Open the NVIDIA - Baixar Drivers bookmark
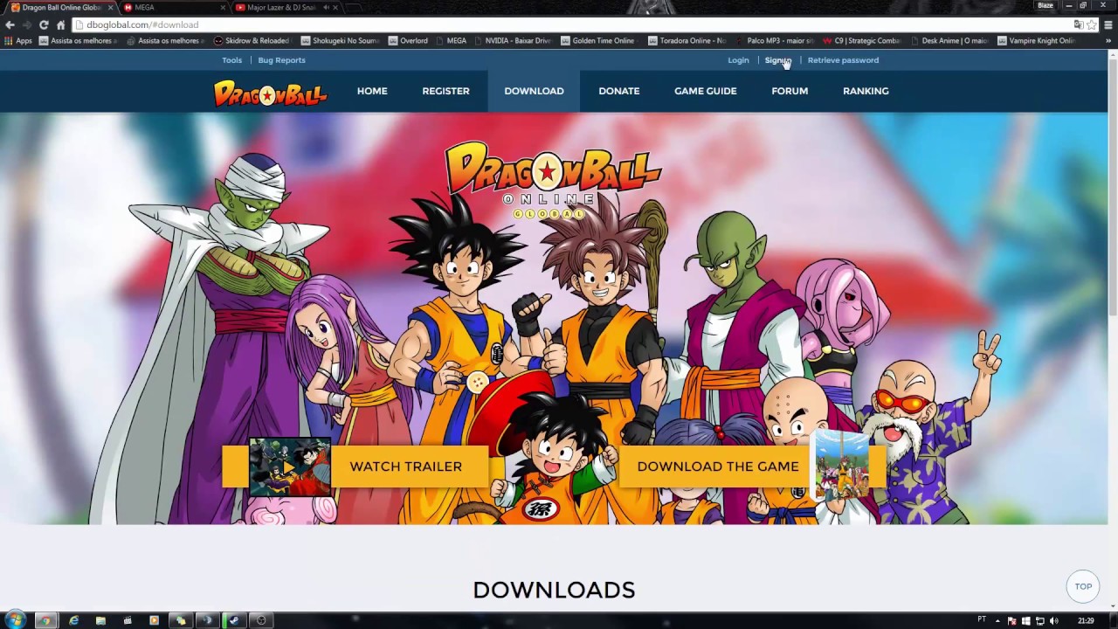 click(512, 40)
